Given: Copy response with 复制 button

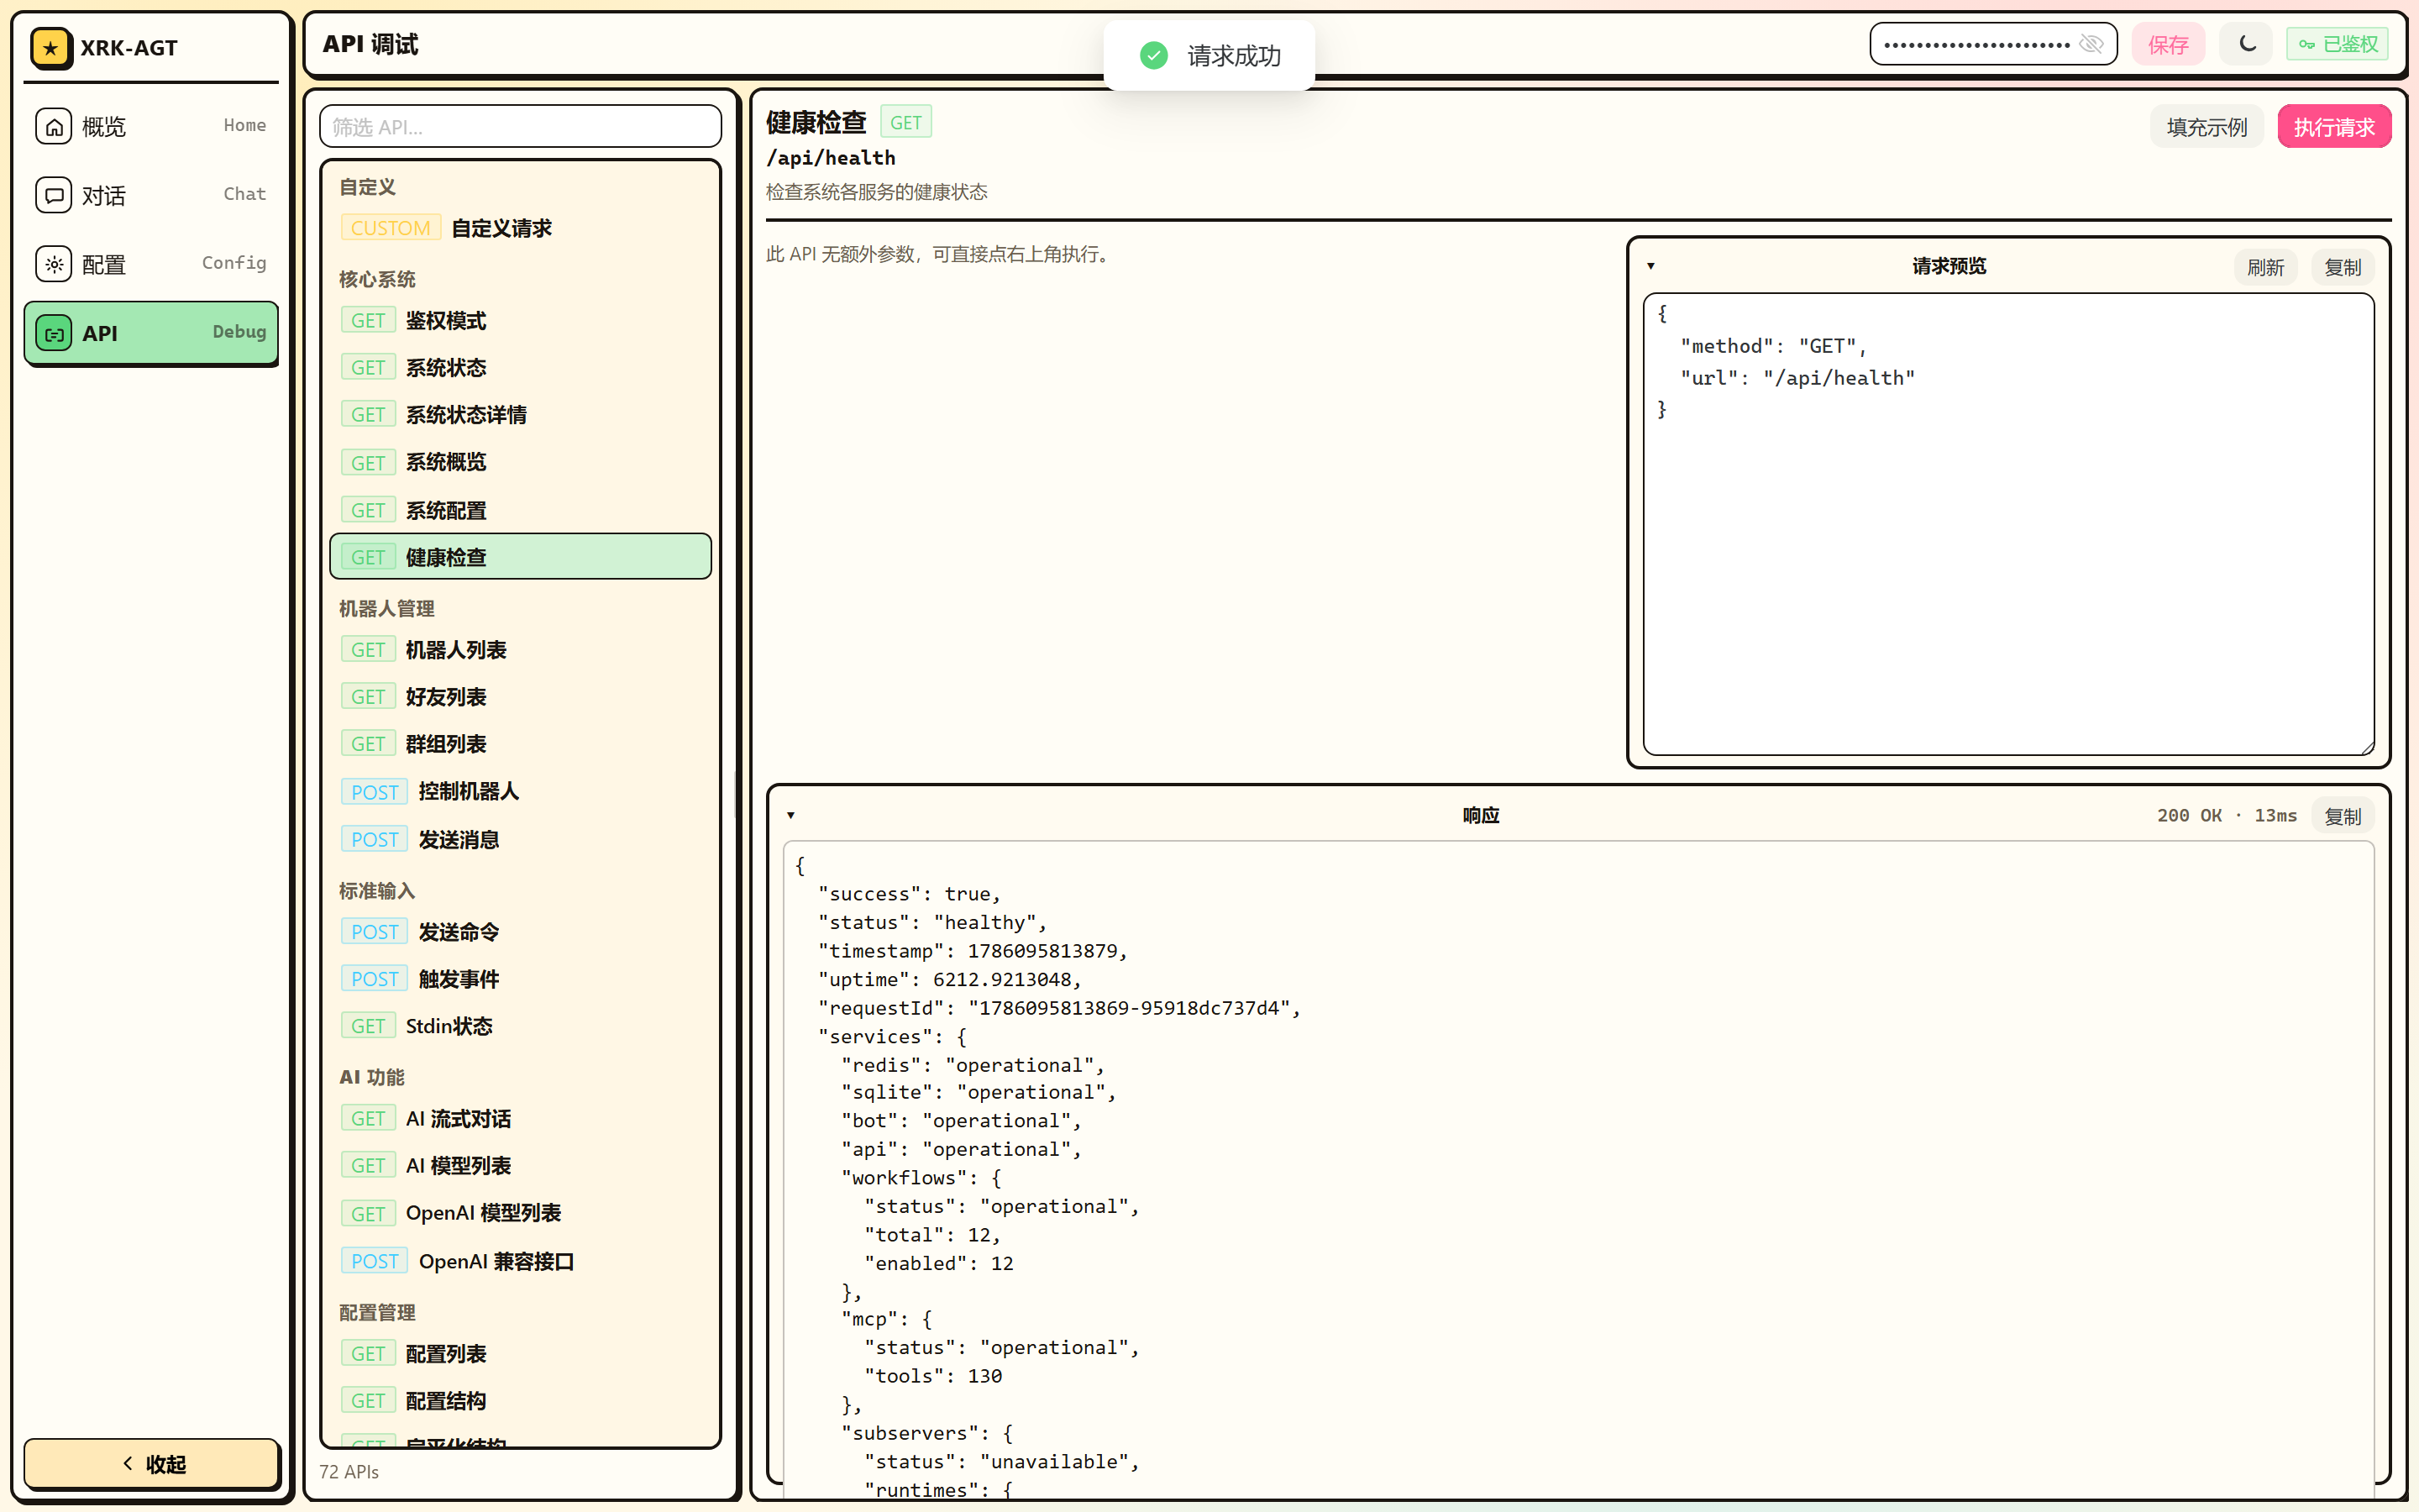Looking at the screenshot, I should pyautogui.click(x=2342, y=816).
